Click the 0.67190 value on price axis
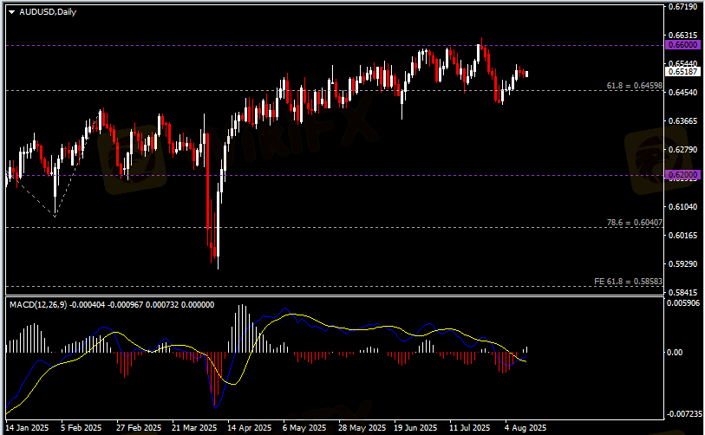Viewport: 705px width, 435px height. pos(682,7)
